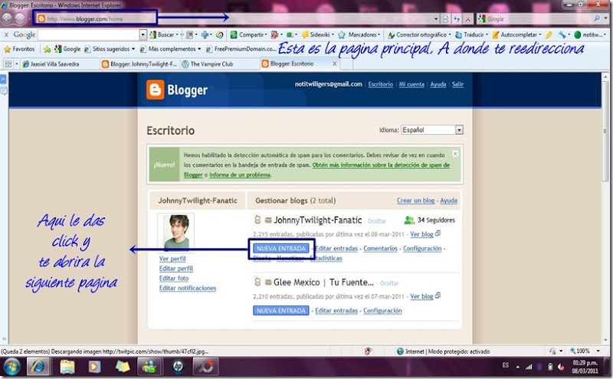613x379 pixels.
Task: Click add to favorites bar star icon
Action: click(48, 49)
